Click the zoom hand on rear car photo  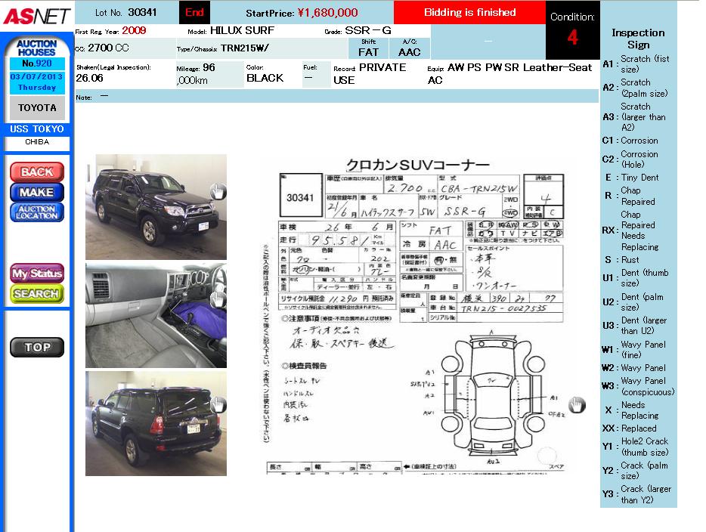(218, 405)
